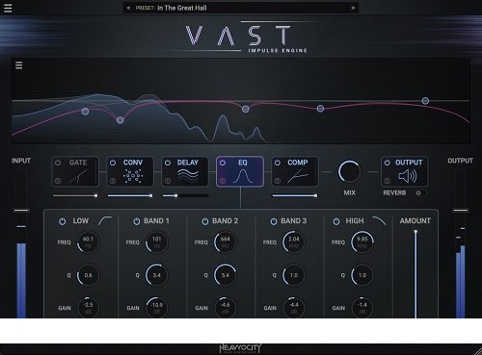Click the BAND 2 FREQ knob 664
The image size is (482, 355).
tap(226, 242)
